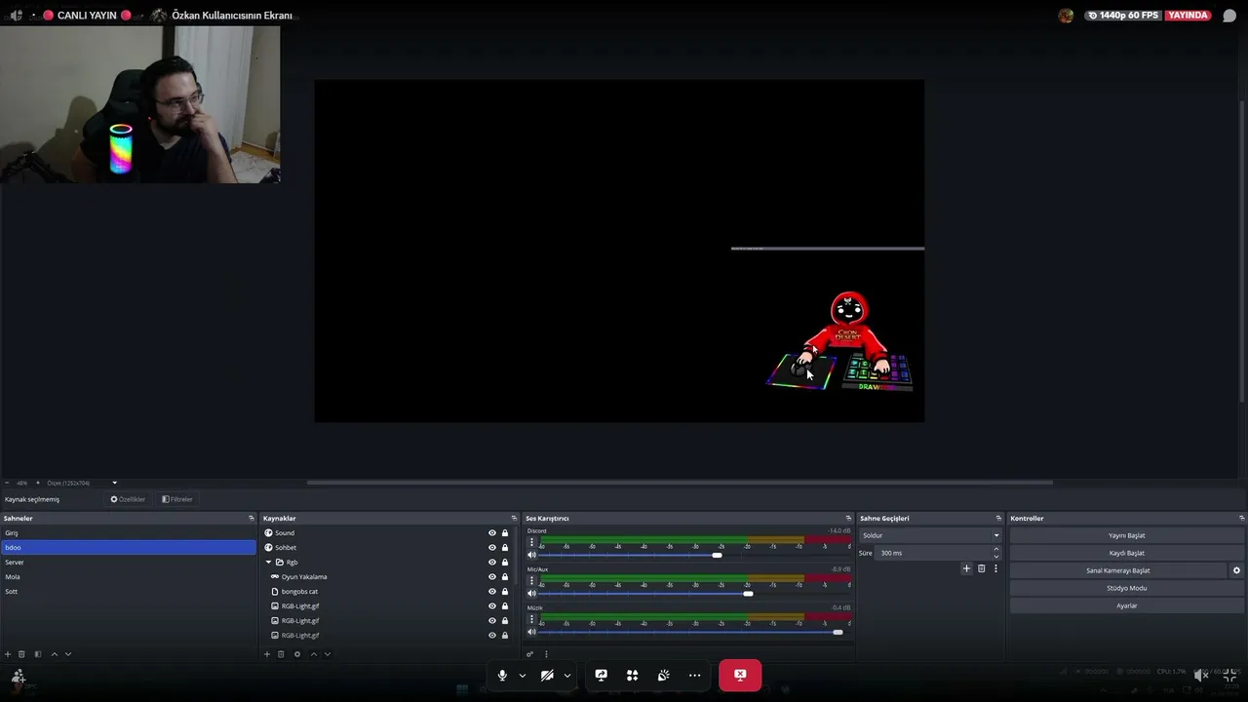
Task: Open virtual camera settings gear icon
Action: (x=1236, y=570)
